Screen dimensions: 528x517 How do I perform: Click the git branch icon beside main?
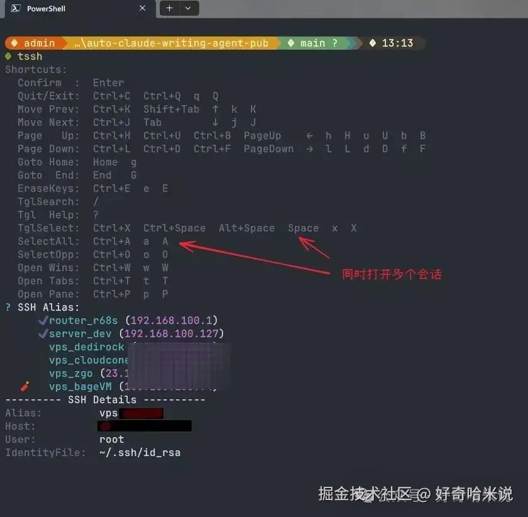click(x=291, y=43)
